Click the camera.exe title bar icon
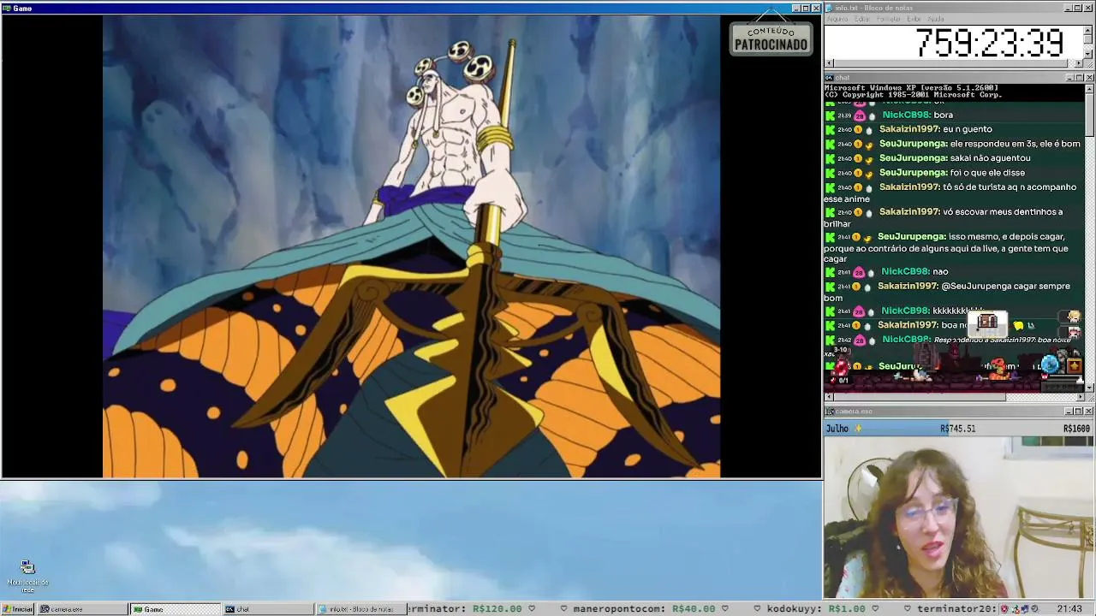Viewport: 1096px width, 616px height. point(829,412)
